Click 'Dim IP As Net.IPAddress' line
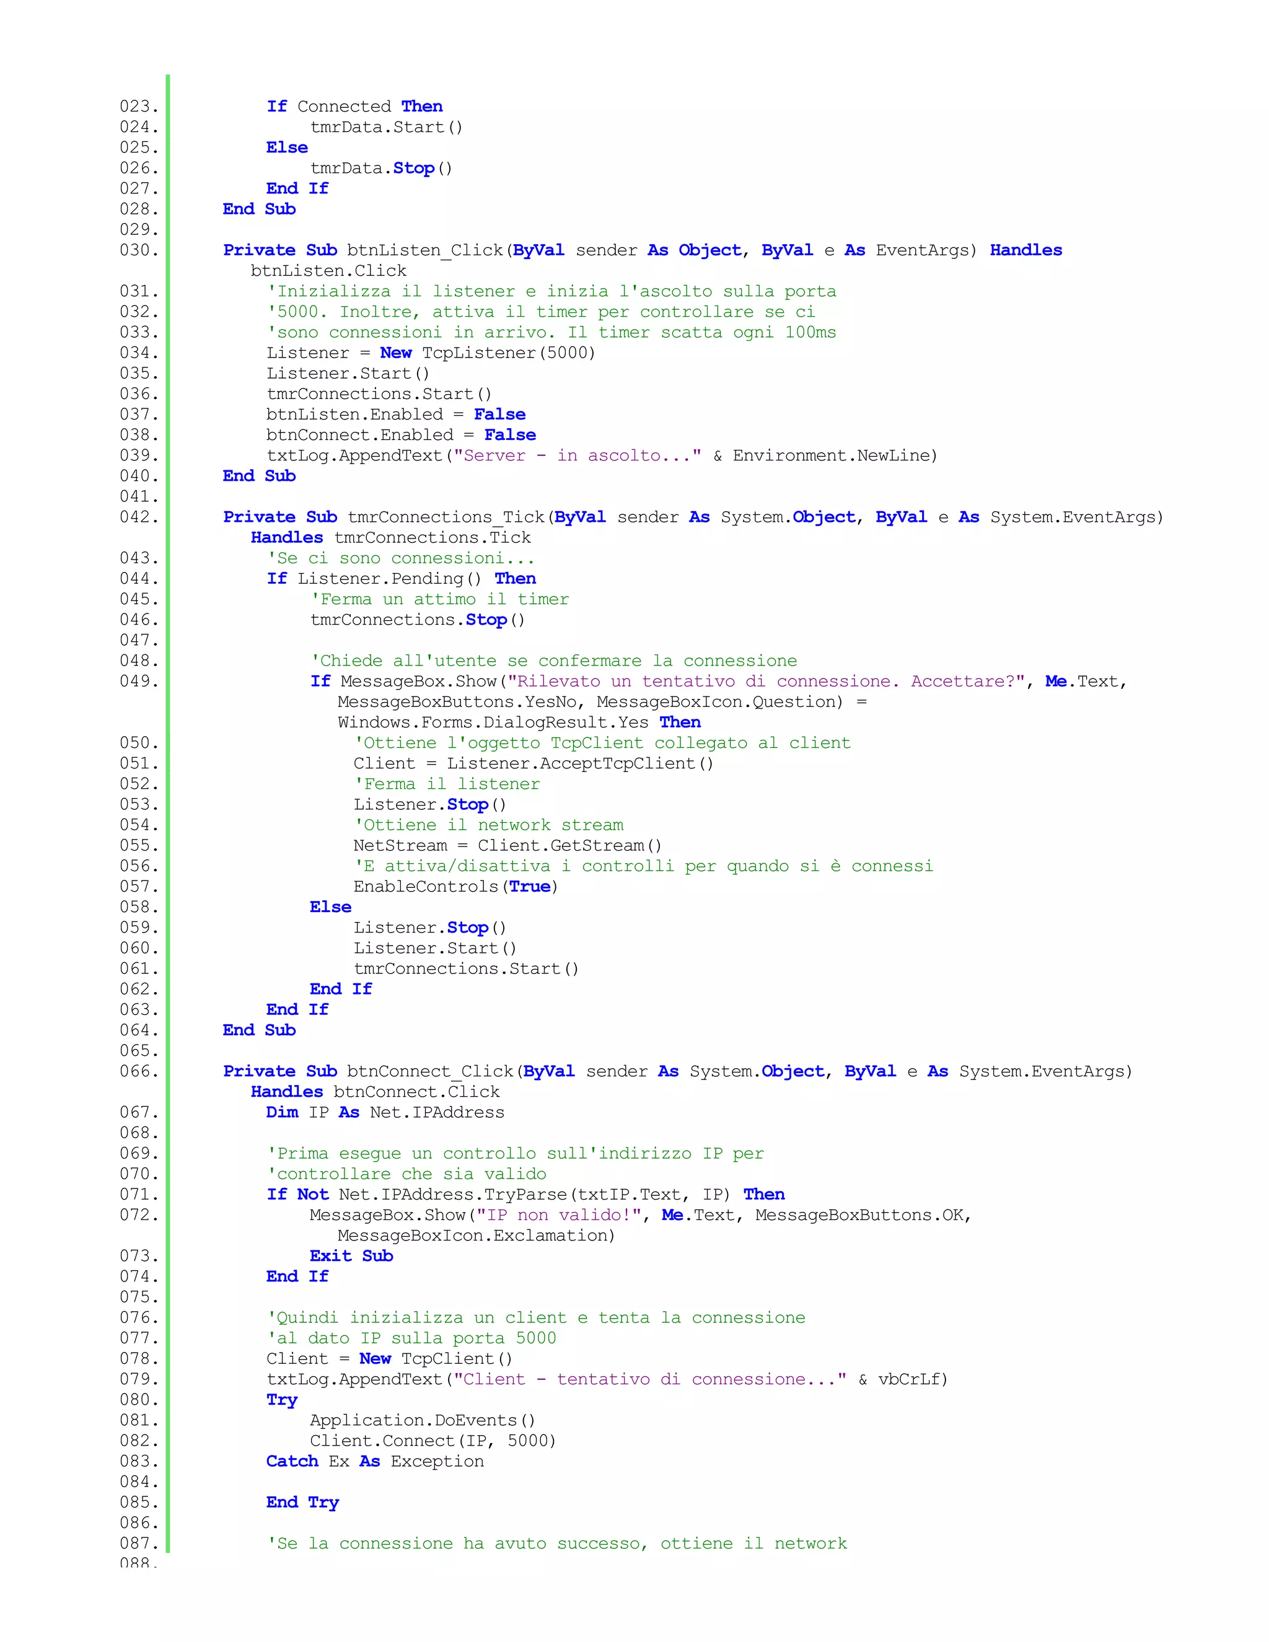 click(x=385, y=1112)
